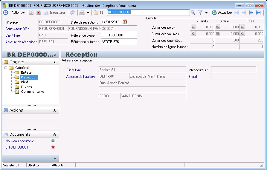Click the Fournisseur RO link label
This screenshot has height=170, width=267.
tap(17, 29)
